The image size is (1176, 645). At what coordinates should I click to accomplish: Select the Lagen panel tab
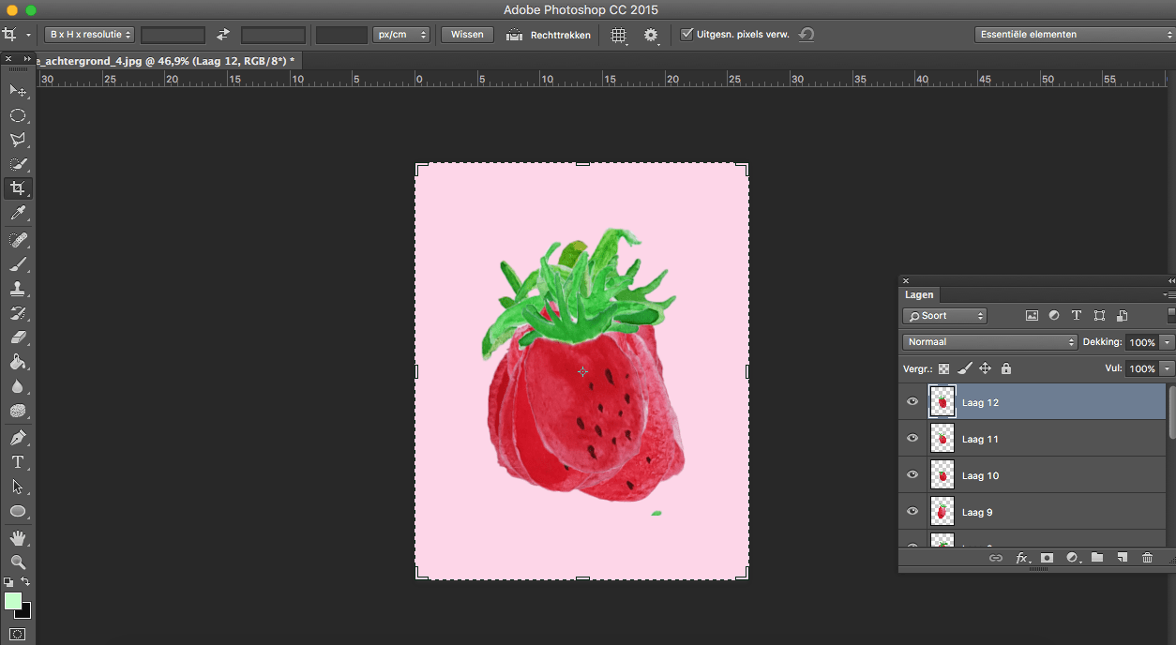coord(919,294)
